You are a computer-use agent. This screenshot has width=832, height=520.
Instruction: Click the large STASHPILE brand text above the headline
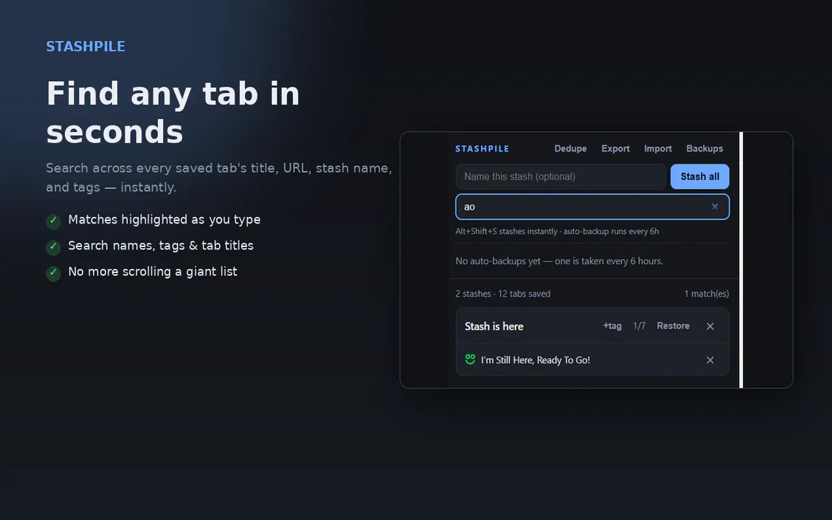click(x=86, y=46)
